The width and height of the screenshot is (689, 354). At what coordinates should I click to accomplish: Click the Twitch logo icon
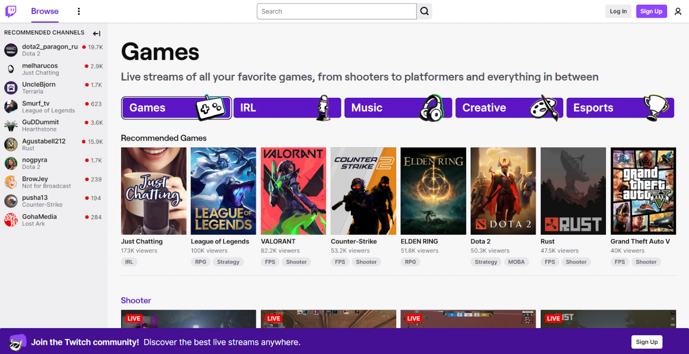pyautogui.click(x=11, y=11)
